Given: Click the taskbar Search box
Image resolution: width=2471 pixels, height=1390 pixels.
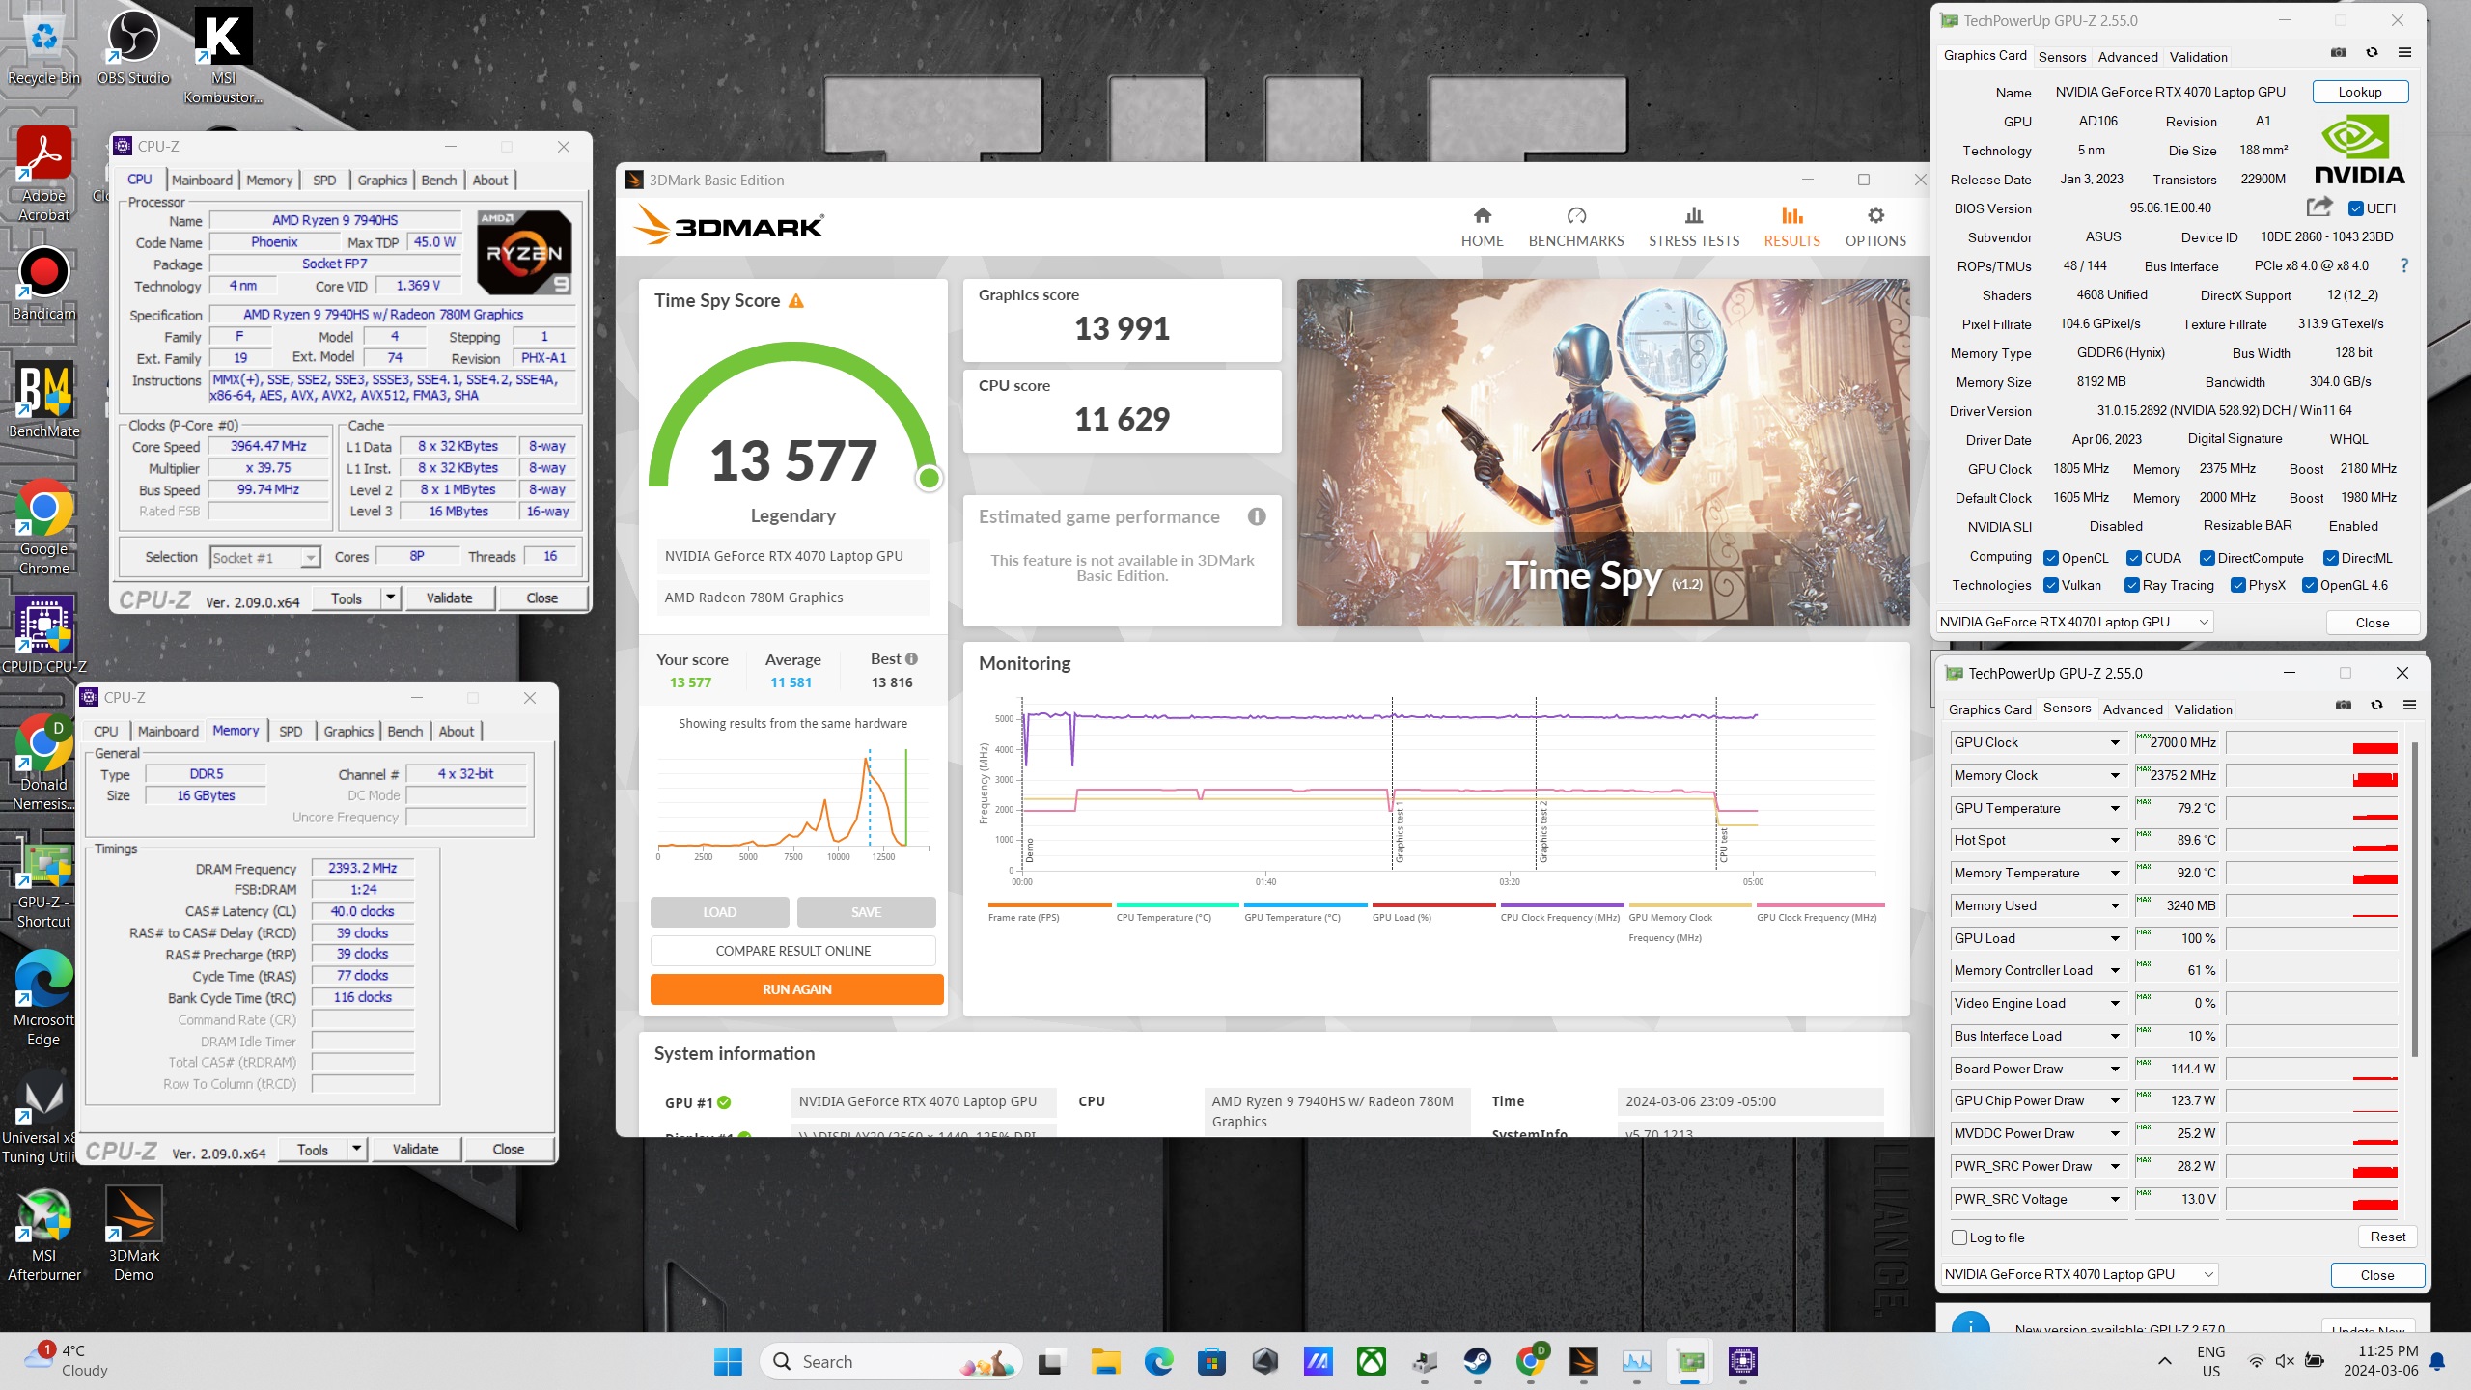Looking at the screenshot, I should [x=889, y=1362].
